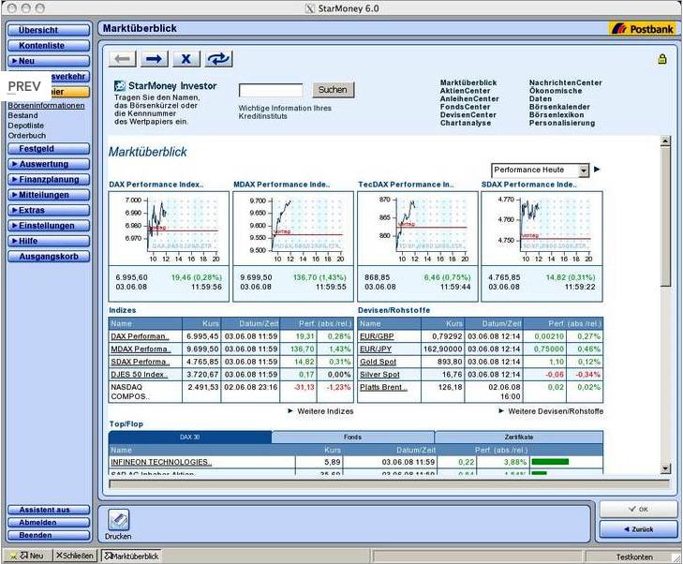Click the Drucken printer icon
The width and height of the screenshot is (683, 564).
[118, 520]
